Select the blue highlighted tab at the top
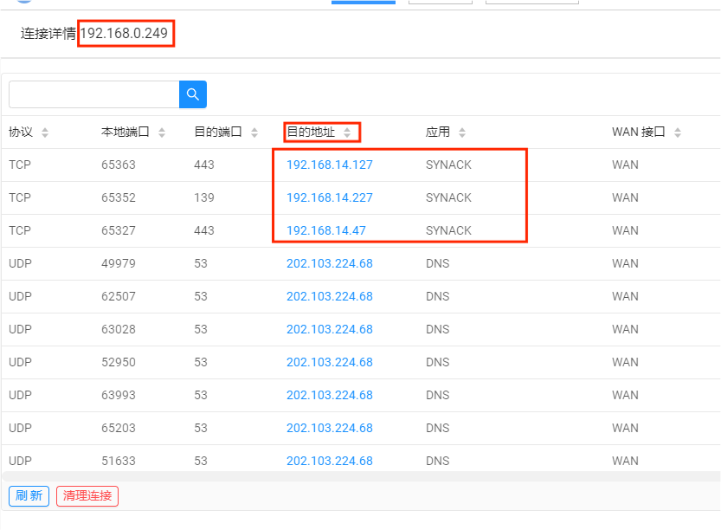Image resolution: width=721 pixels, height=530 pixels. tap(363, 2)
